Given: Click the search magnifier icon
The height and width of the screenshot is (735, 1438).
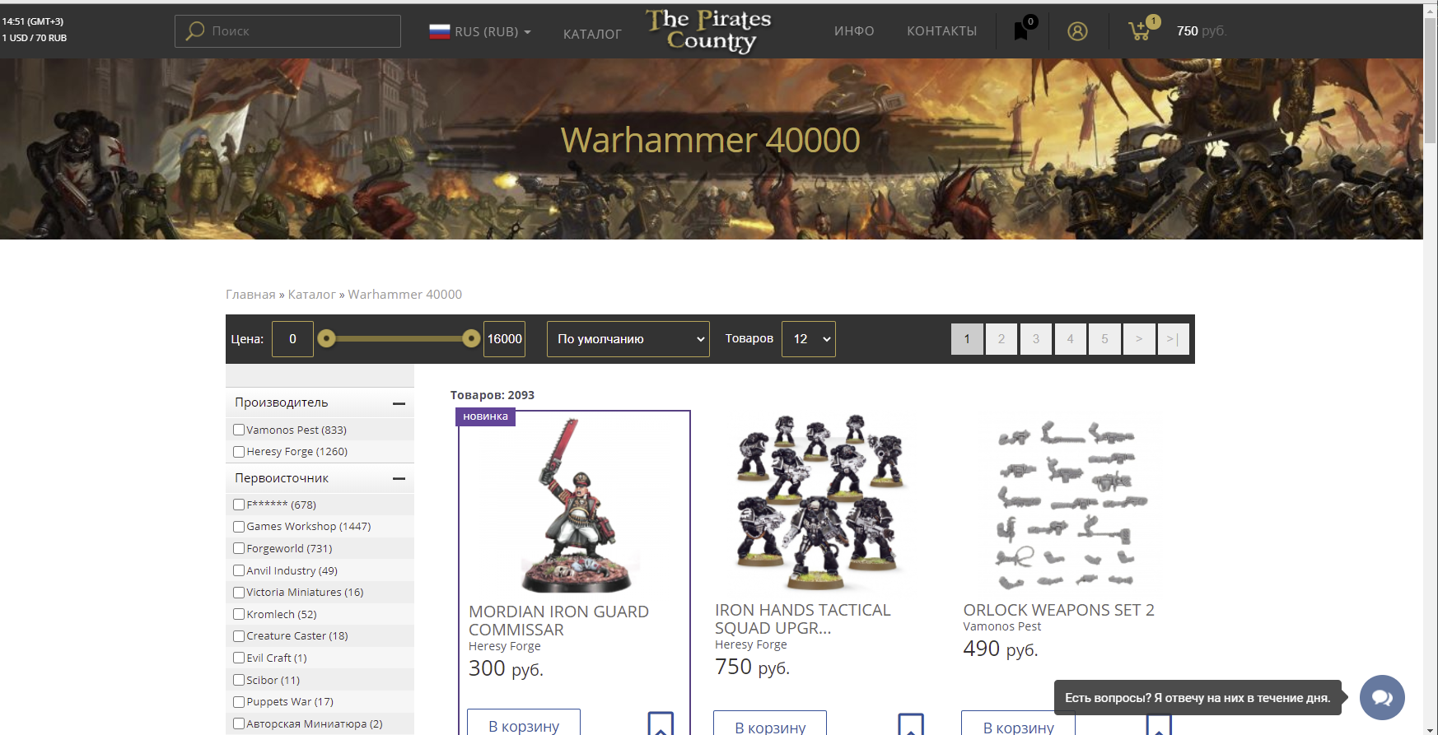Looking at the screenshot, I should tap(195, 31).
